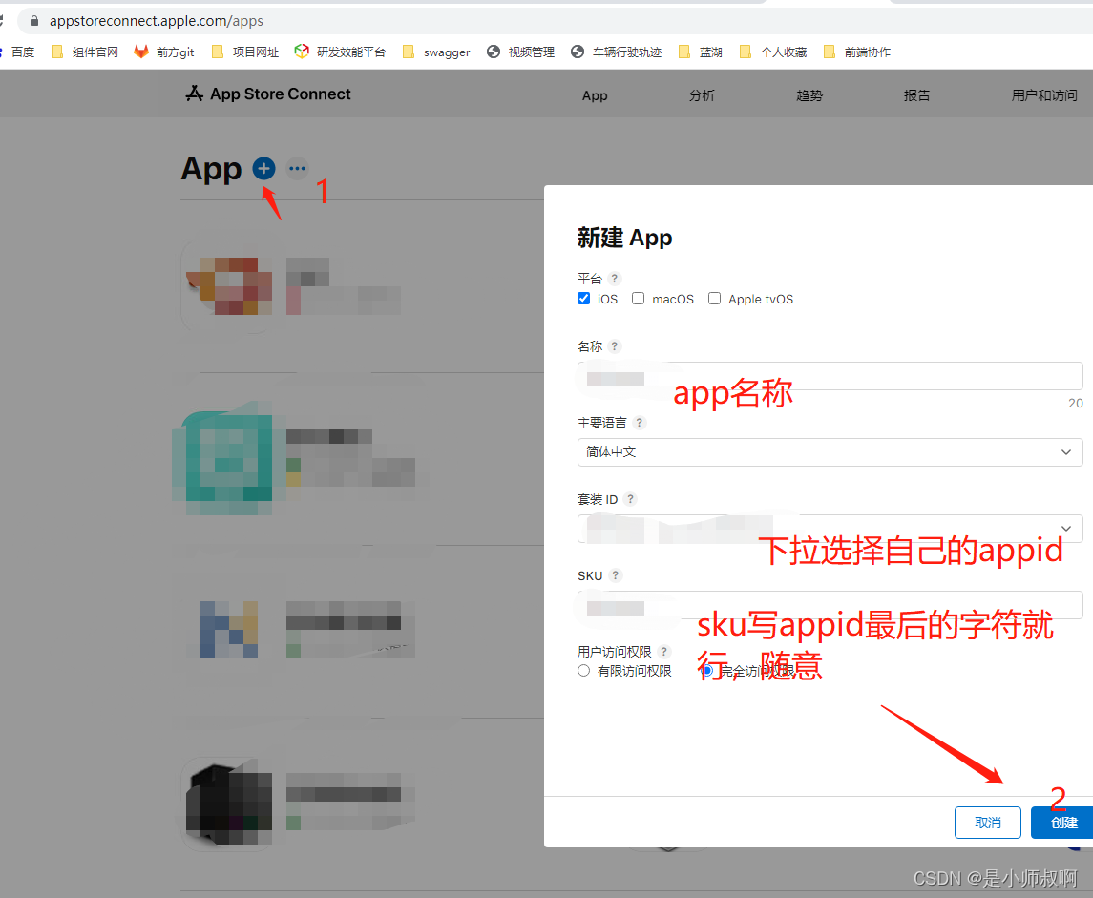This screenshot has height=898, width=1093.
Task: Select the 有限访问权限 radio button
Action: point(584,670)
